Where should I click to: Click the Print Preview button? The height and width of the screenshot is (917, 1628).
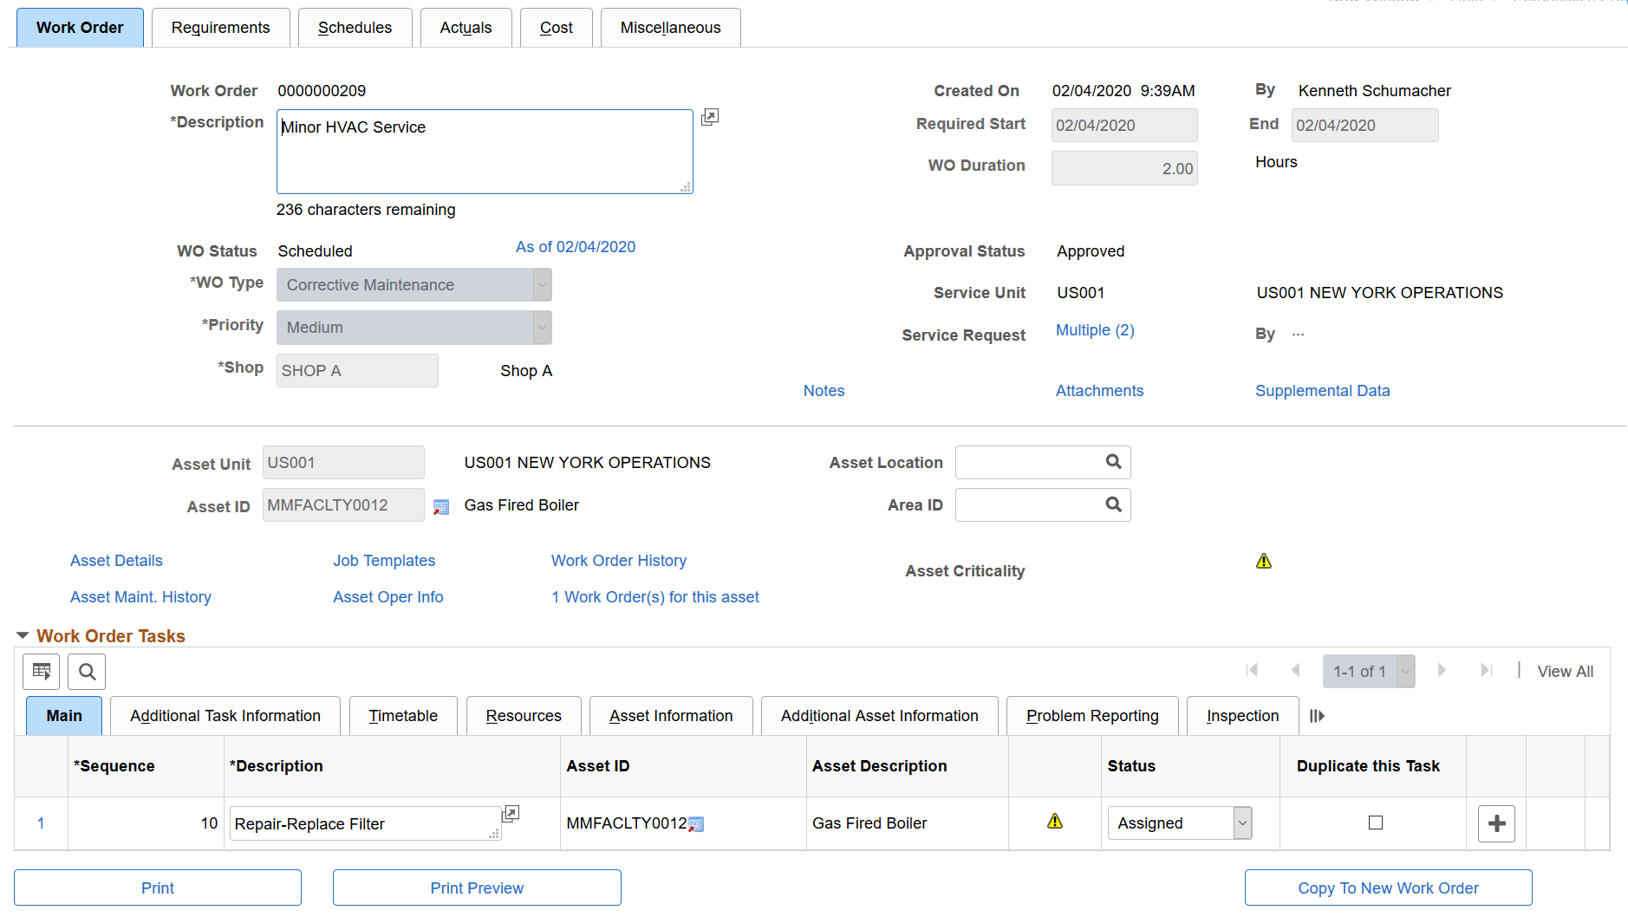point(477,888)
